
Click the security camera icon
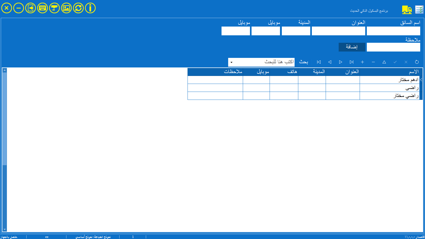click(x=54, y=8)
